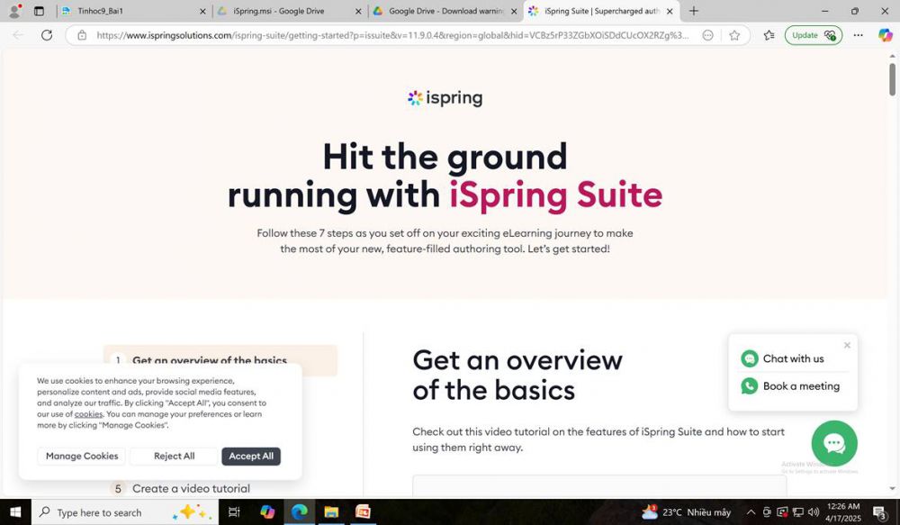Screen dimensions: 900x525
Task: Start Chat with us
Action: pos(782,358)
